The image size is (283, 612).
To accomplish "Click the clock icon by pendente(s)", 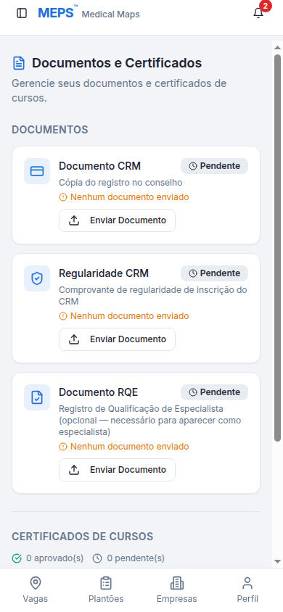I will (97, 558).
